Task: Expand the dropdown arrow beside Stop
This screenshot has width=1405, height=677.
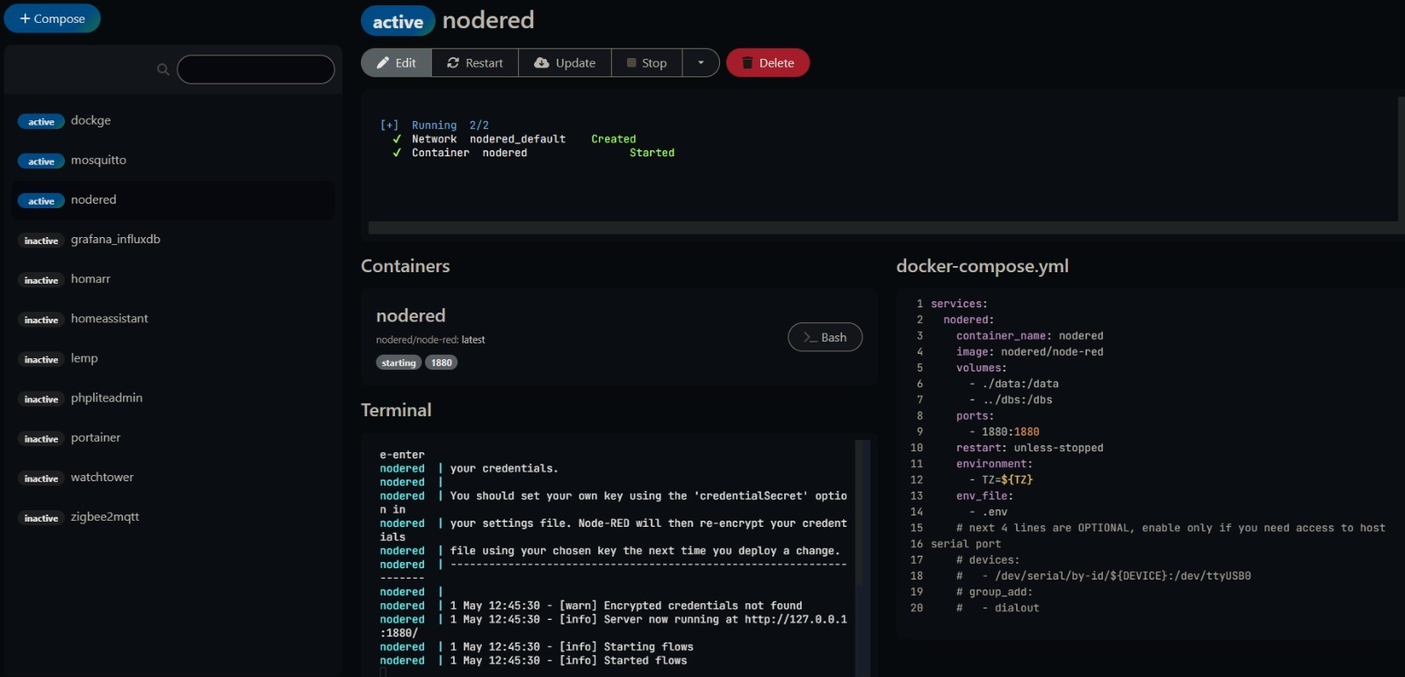Action: 701,63
